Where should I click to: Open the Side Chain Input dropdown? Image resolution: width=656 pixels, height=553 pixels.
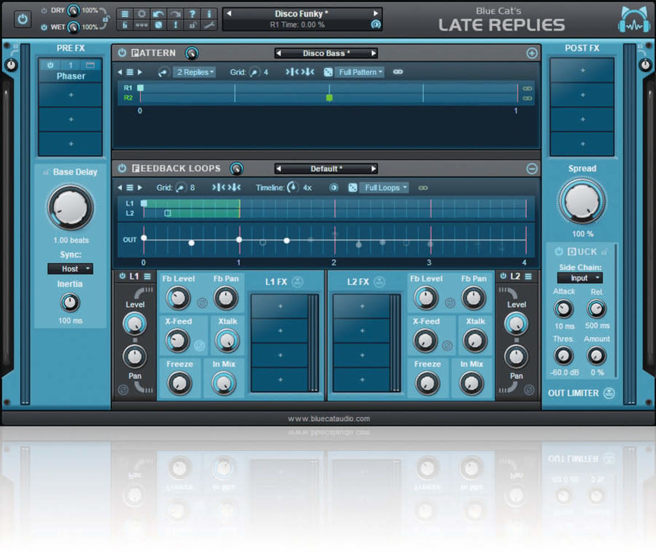580,278
